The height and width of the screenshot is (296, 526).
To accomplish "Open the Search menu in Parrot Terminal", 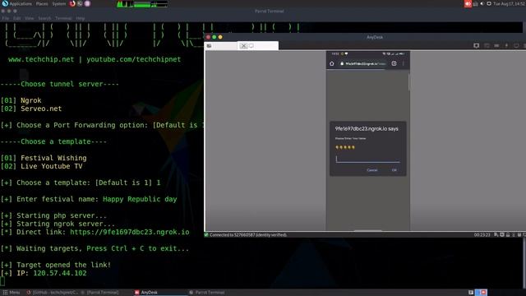I will click(44, 18).
